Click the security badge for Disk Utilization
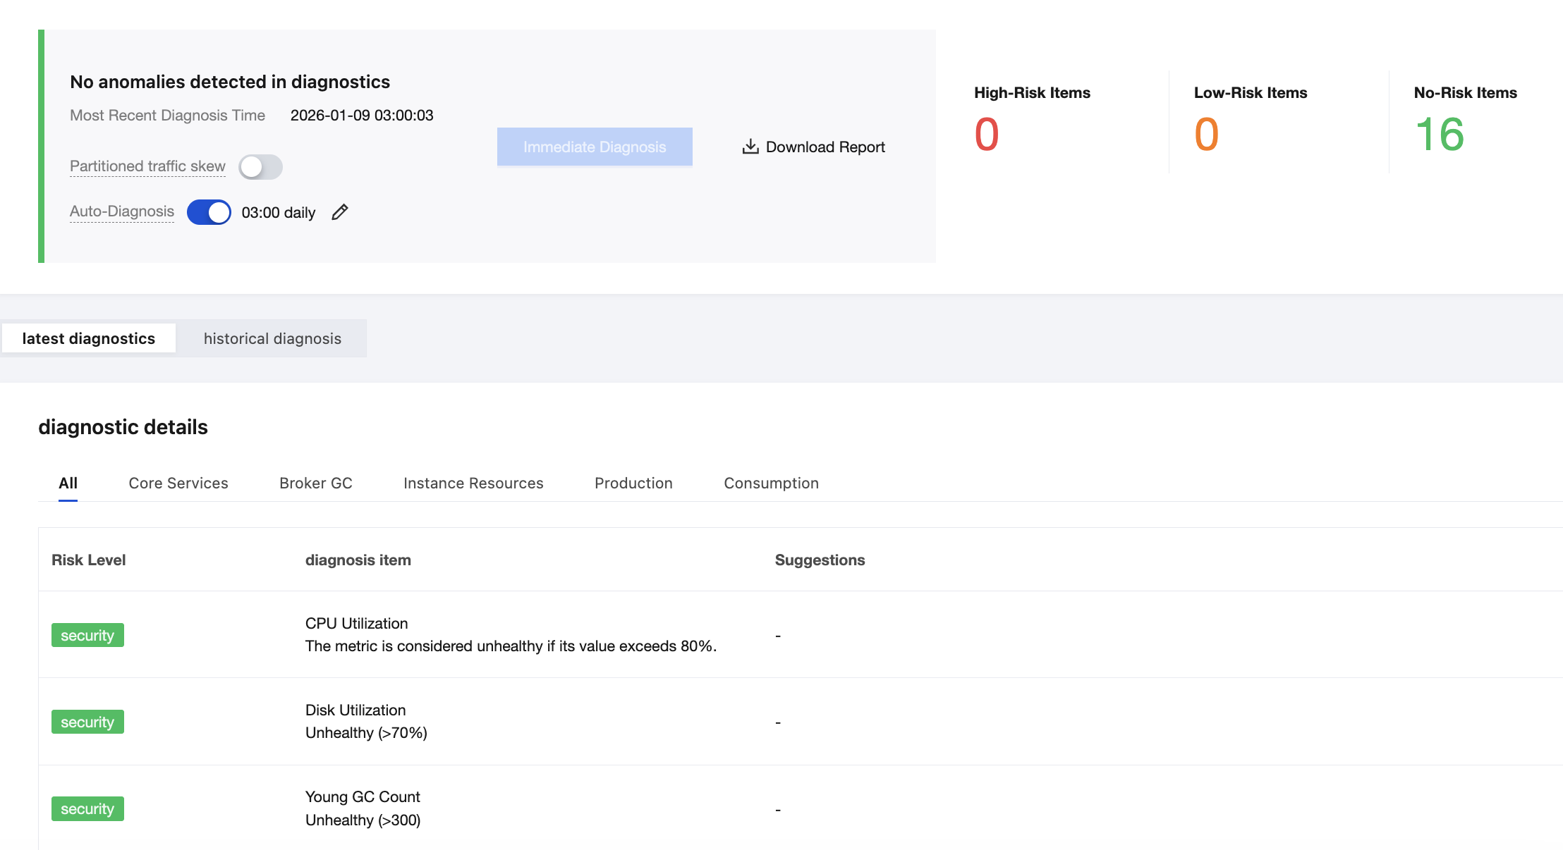Screen dimensions: 1563x850 click(87, 722)
